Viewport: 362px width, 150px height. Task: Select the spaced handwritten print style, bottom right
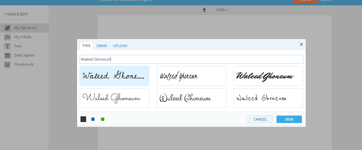coord(268,98)
